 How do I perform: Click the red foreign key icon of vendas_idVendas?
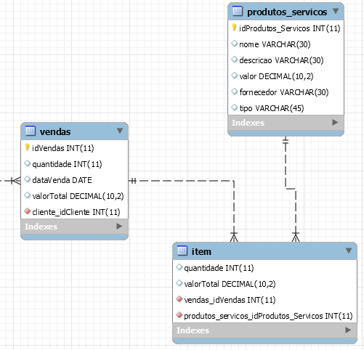179,299
